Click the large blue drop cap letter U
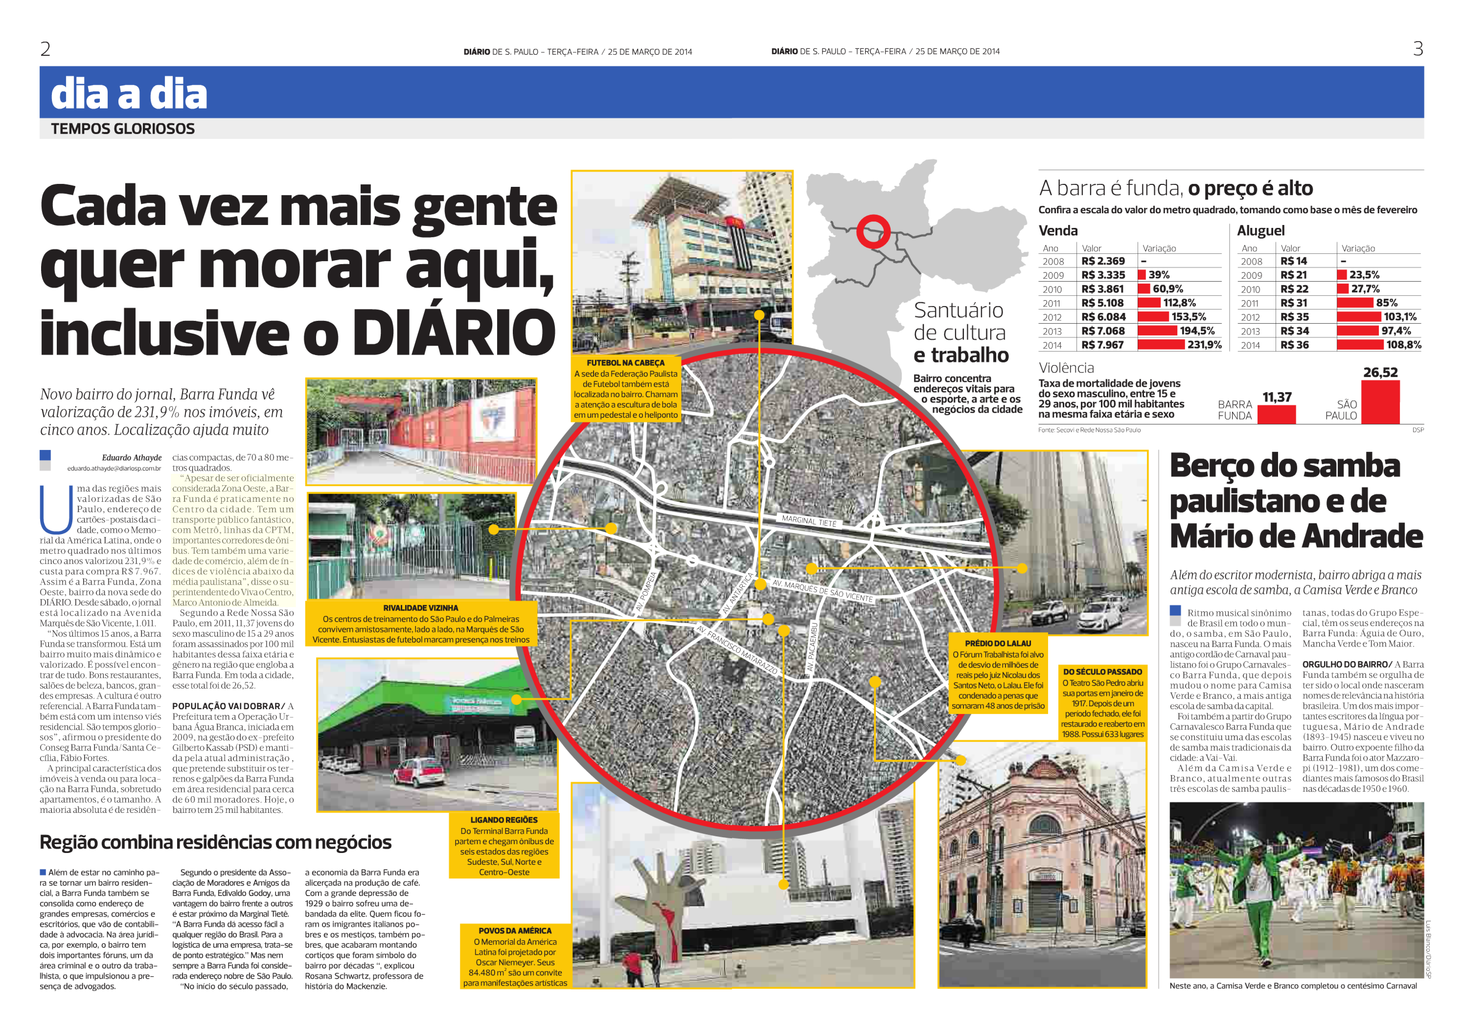This screenshot has height=1031, width=1464. 56,510
